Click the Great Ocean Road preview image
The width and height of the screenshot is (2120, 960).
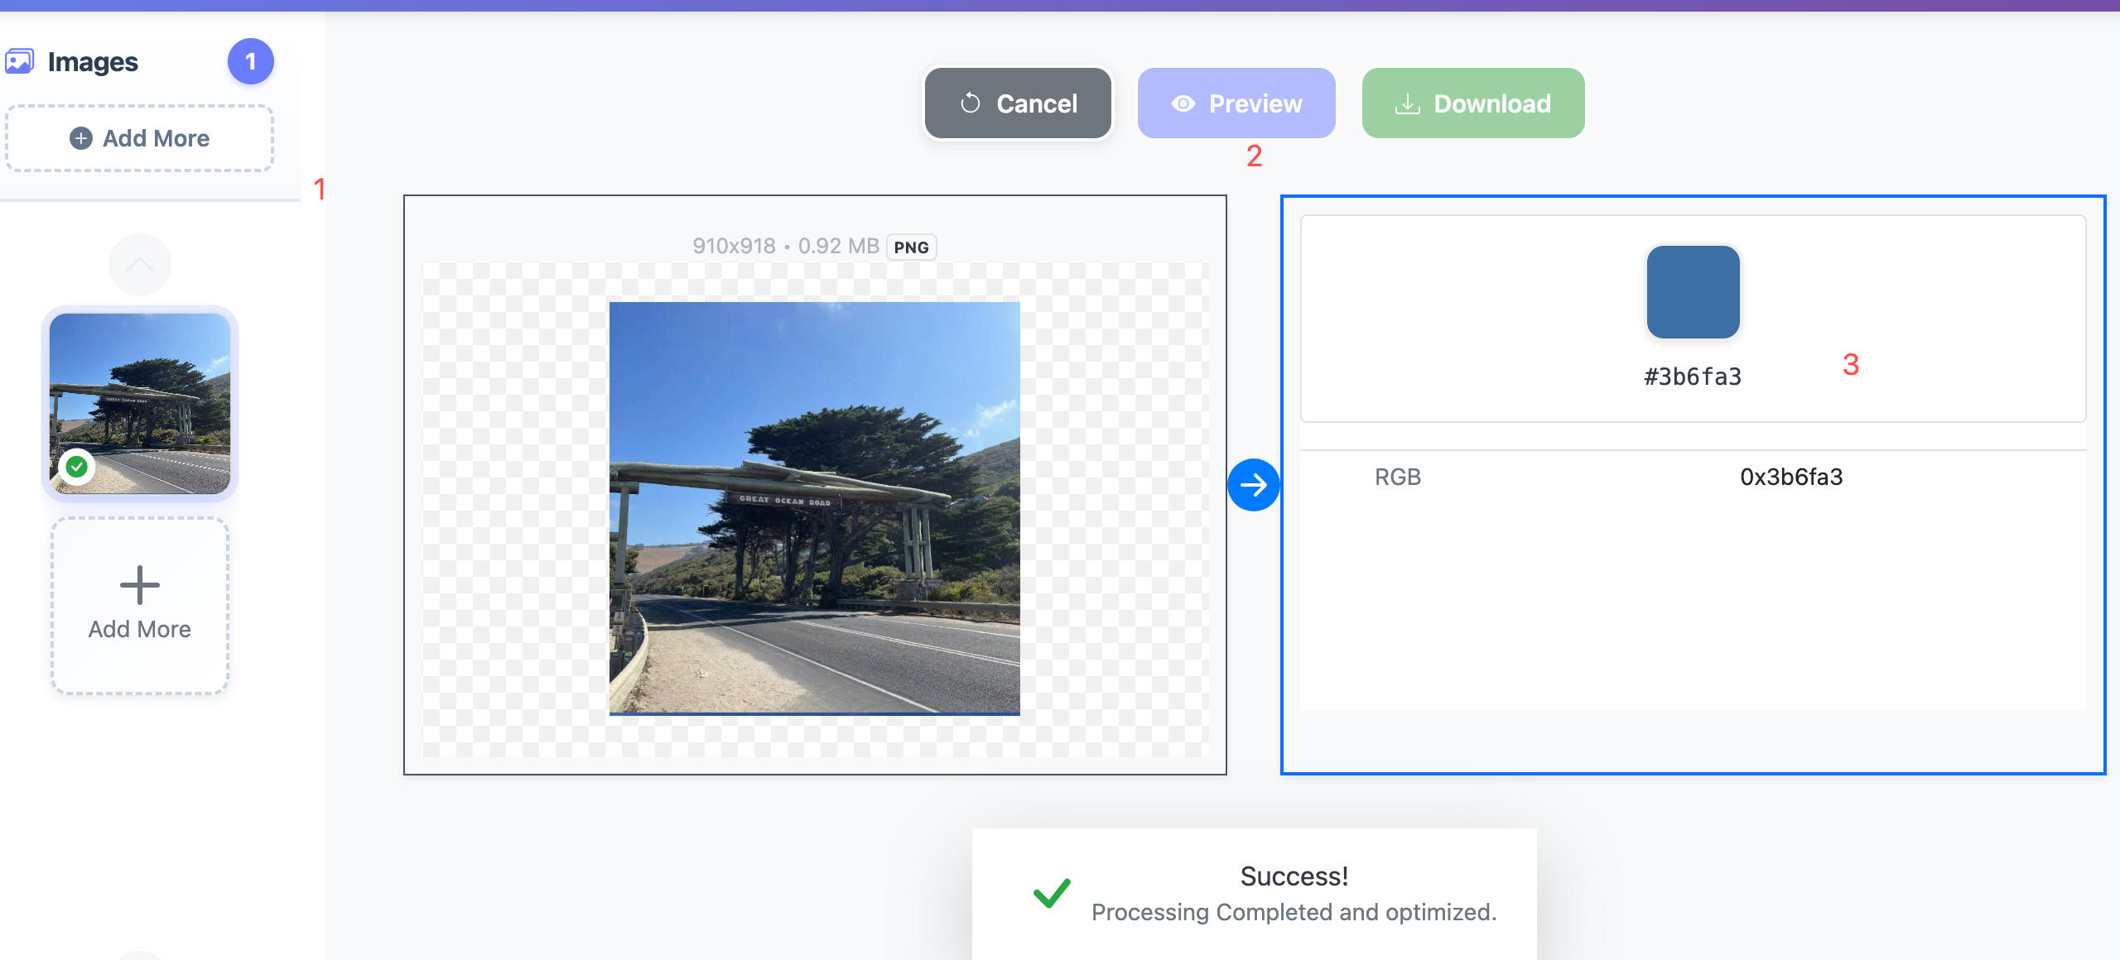(815, 508)
